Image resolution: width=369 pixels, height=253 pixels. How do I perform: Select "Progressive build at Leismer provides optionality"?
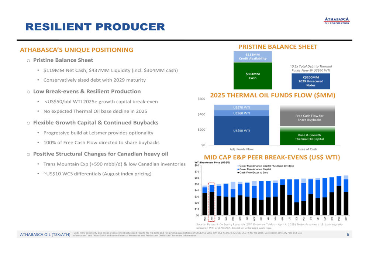pyautogui.click(x=99, y=133)
